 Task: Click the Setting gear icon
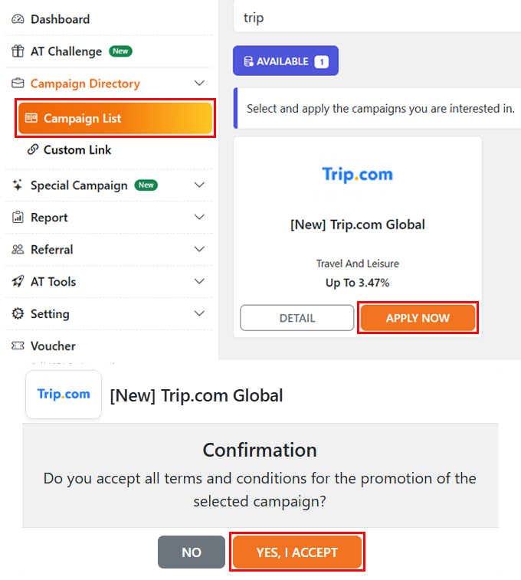18,314
